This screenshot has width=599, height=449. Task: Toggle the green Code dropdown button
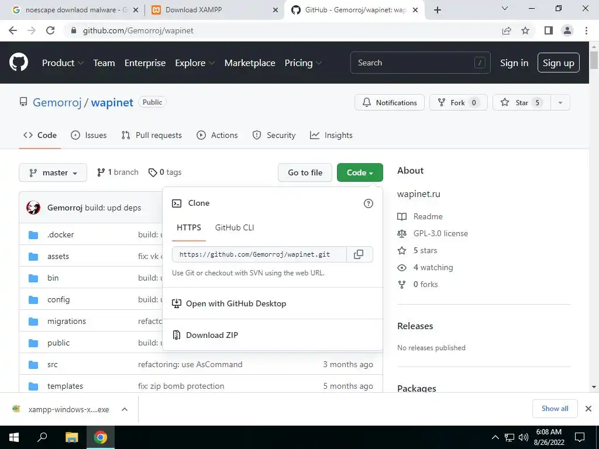pyautogui.click(x=360, y=172)
